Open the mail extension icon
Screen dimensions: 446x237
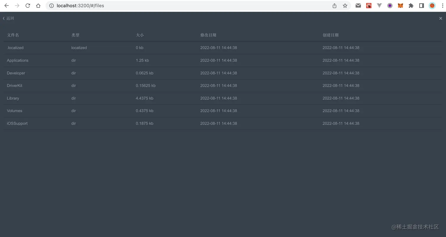pos(358,6)
